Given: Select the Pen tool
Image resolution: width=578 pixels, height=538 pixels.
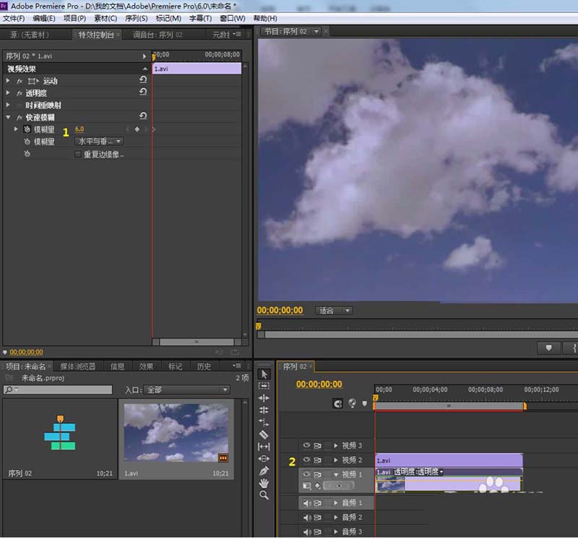Looking at the screenshot, I should coord(264,471).
